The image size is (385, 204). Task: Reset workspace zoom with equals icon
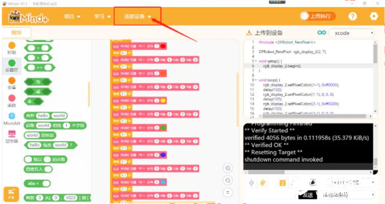click(227, 193)
